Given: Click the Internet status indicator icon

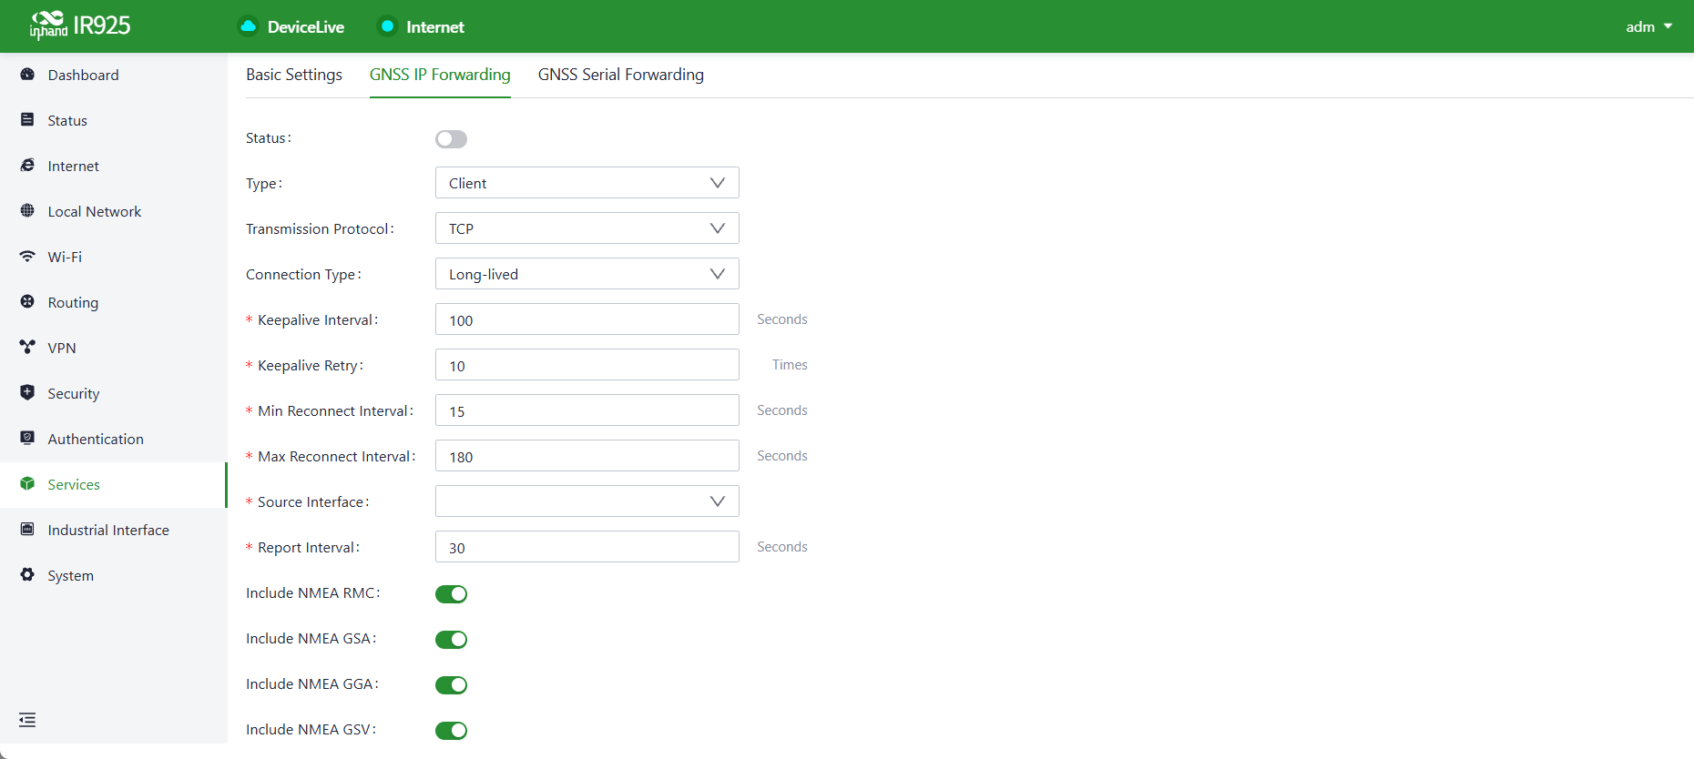Looking at the screenshot, I should click(x=387, y=26).
